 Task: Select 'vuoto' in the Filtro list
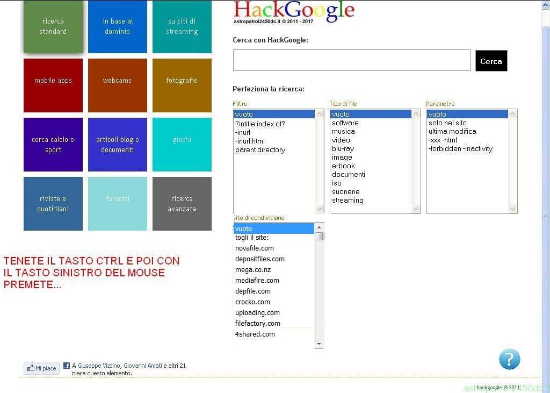coord(274,114)
